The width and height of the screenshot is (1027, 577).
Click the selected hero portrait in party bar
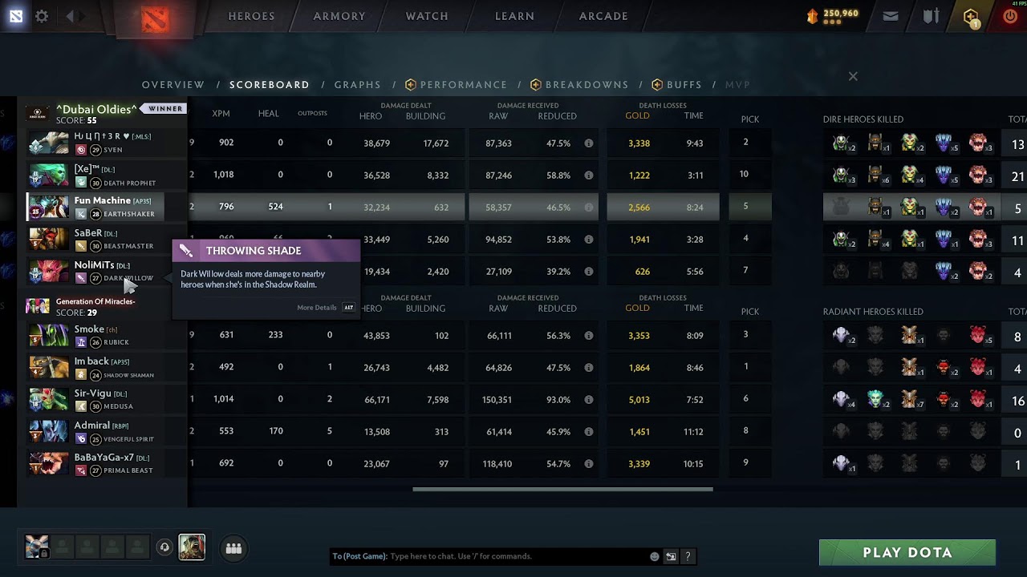(192, 547)
